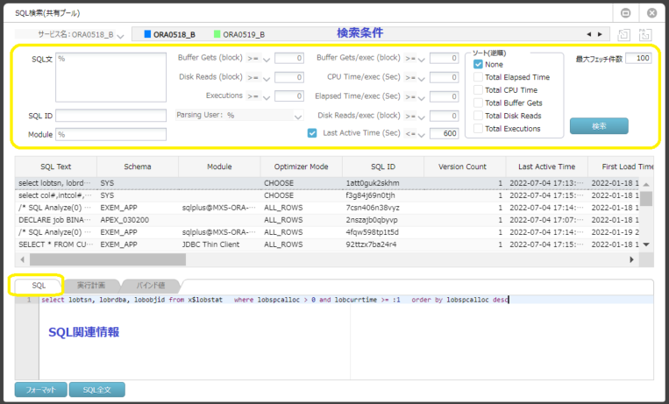
Task: Switch to the 実行計画 tab
Action: pyautogui.click(x=91, y=286)
